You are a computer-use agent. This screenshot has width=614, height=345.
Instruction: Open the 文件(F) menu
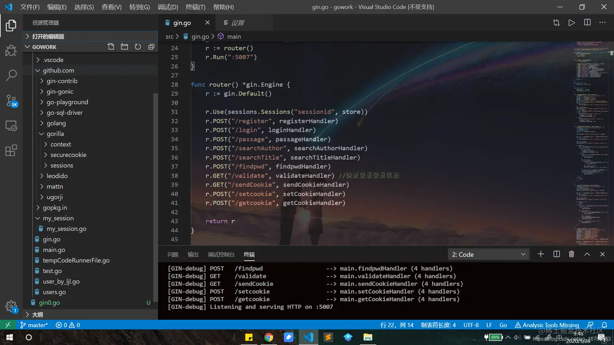(30, 7)
